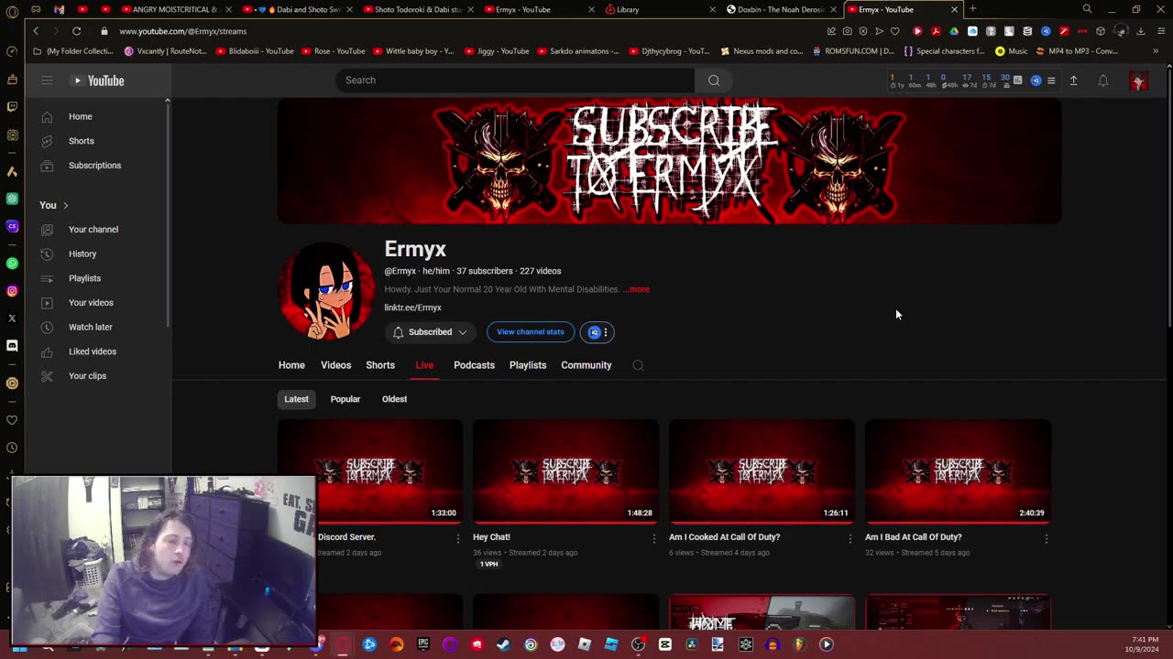Open sidebar bookmarks heart
This screenshot has width=1173, height=659.
point(12,420)
